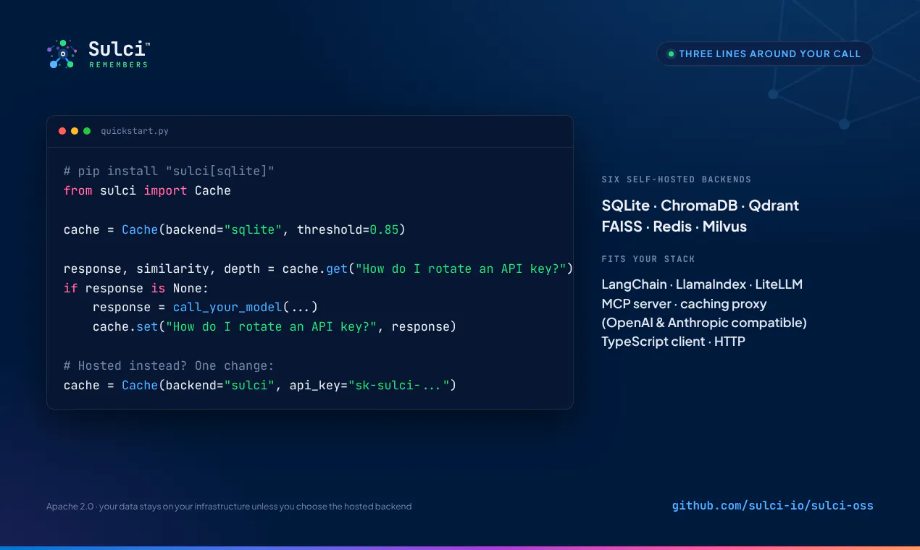Click the code line with threshold=0.85
Viewport: 920px width, 550px height.
[x=235, y=230]
